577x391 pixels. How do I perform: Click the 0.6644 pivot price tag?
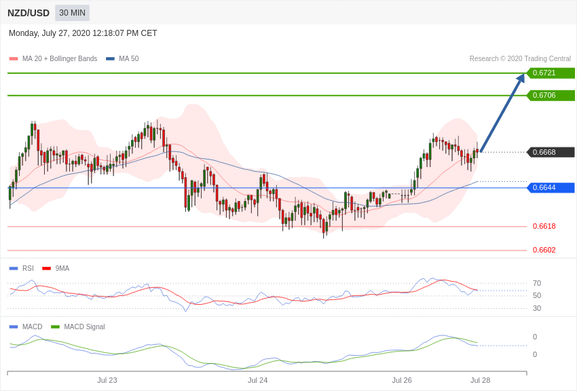coord(551,187)
